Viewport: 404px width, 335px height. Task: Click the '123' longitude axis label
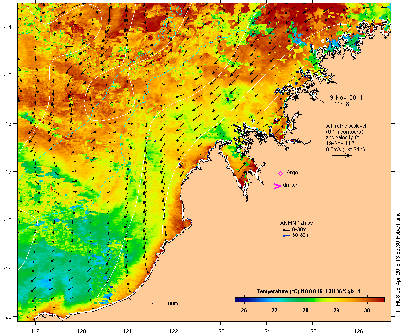click(220, 331)
